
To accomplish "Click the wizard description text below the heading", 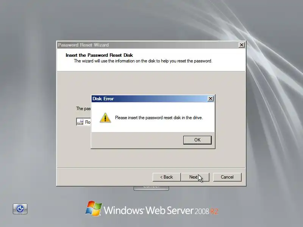I will pyautogui.click(x=143, y=61).
